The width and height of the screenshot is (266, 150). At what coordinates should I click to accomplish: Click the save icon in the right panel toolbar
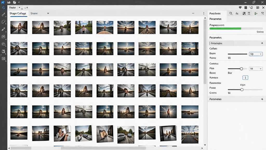pyautogui.click(x=244, y=14)
